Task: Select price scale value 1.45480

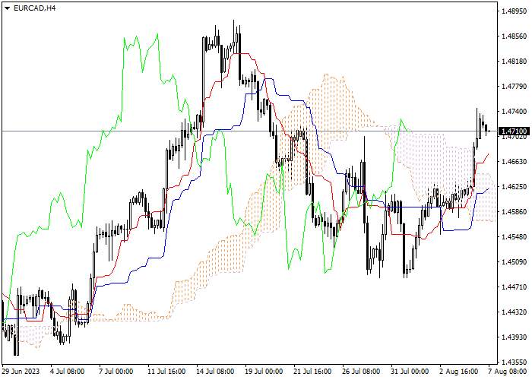Action: [x=514, y=237]
